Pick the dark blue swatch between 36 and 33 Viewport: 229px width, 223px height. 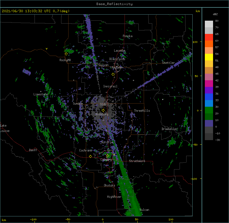(x=209, y=97)
